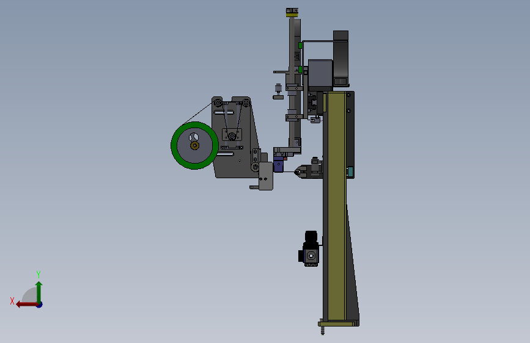530x343 pixels.
Task: Select the teal sensor on the column side
Action: pyautogui.click(x=350, y=172)
